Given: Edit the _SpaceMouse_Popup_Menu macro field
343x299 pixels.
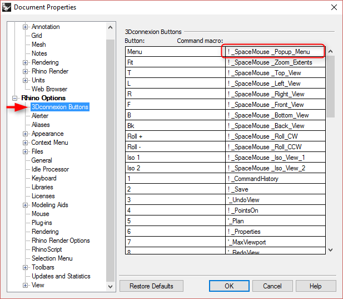Looking at the screenshot, I should (275, 52).
